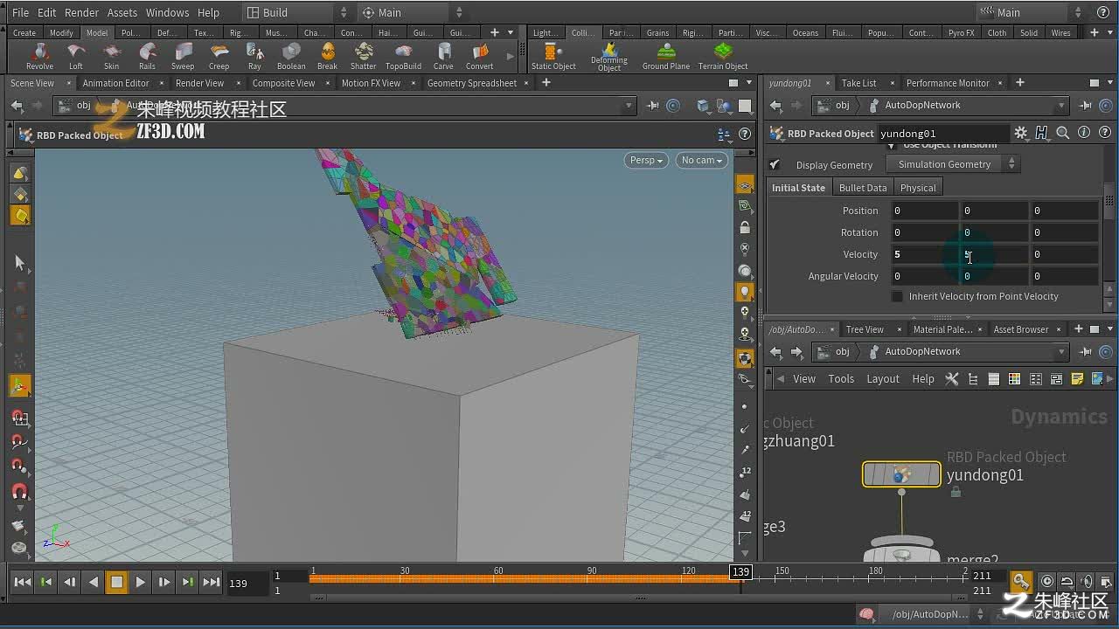The image size is (1119, 629).
Task: Click the Deforming Object tool
Action: (609, 57)
